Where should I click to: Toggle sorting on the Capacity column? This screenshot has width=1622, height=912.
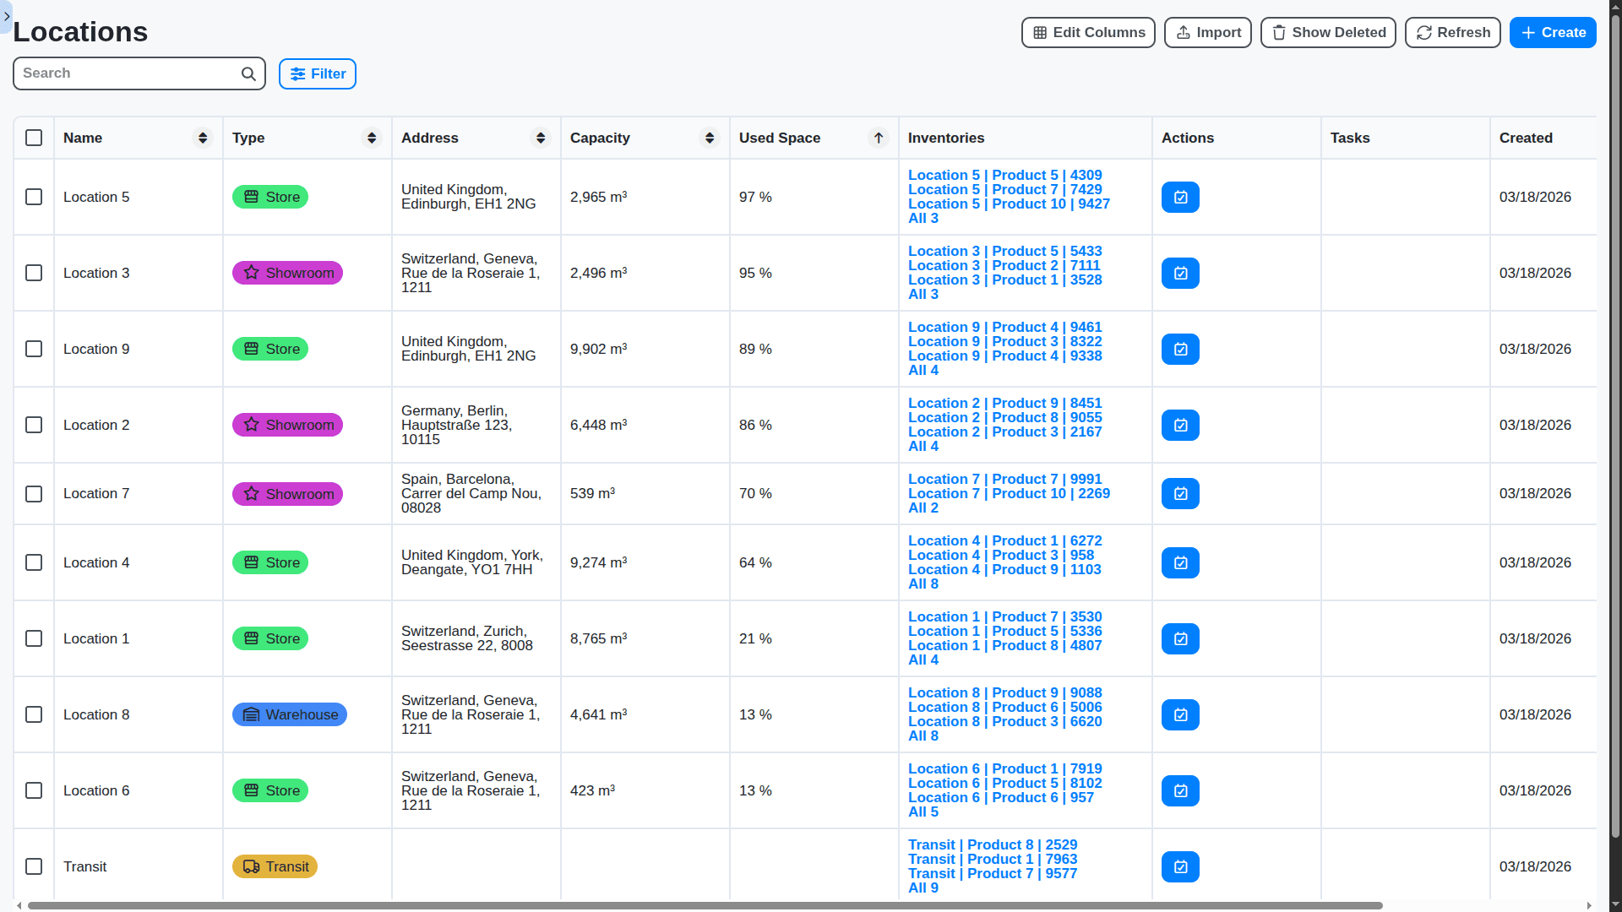(x=709, y=138)
